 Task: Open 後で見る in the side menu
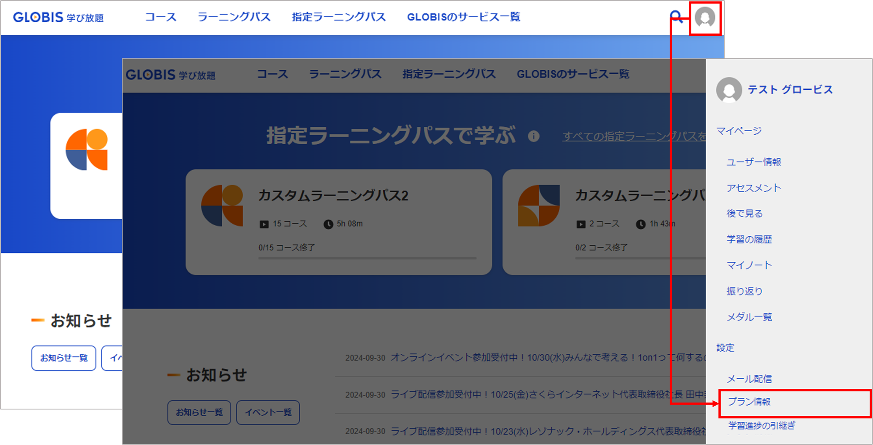click(745, 214)
